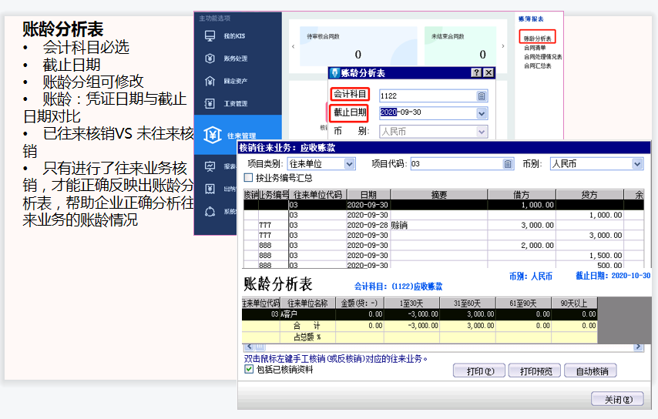
Task: Select the A客户 row in 账龄分析表
Action: click(420, 314)
